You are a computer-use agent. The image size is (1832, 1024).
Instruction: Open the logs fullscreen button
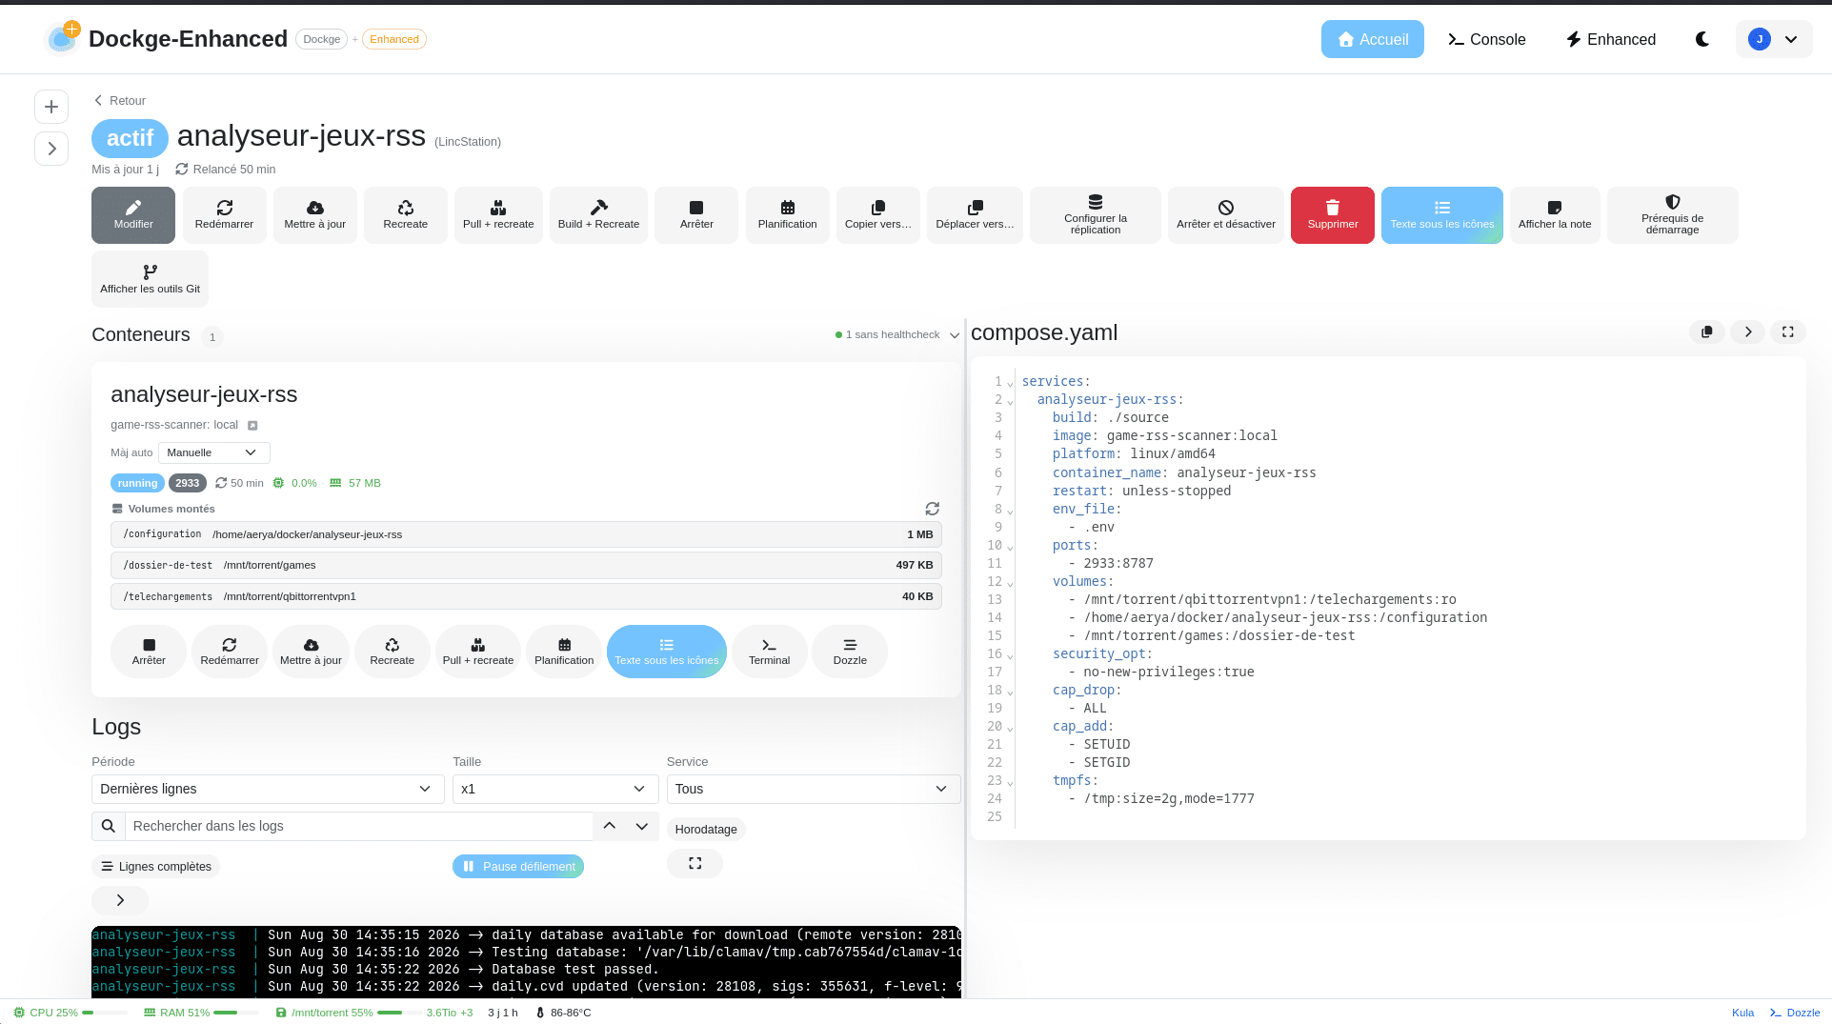pos(695,864)
